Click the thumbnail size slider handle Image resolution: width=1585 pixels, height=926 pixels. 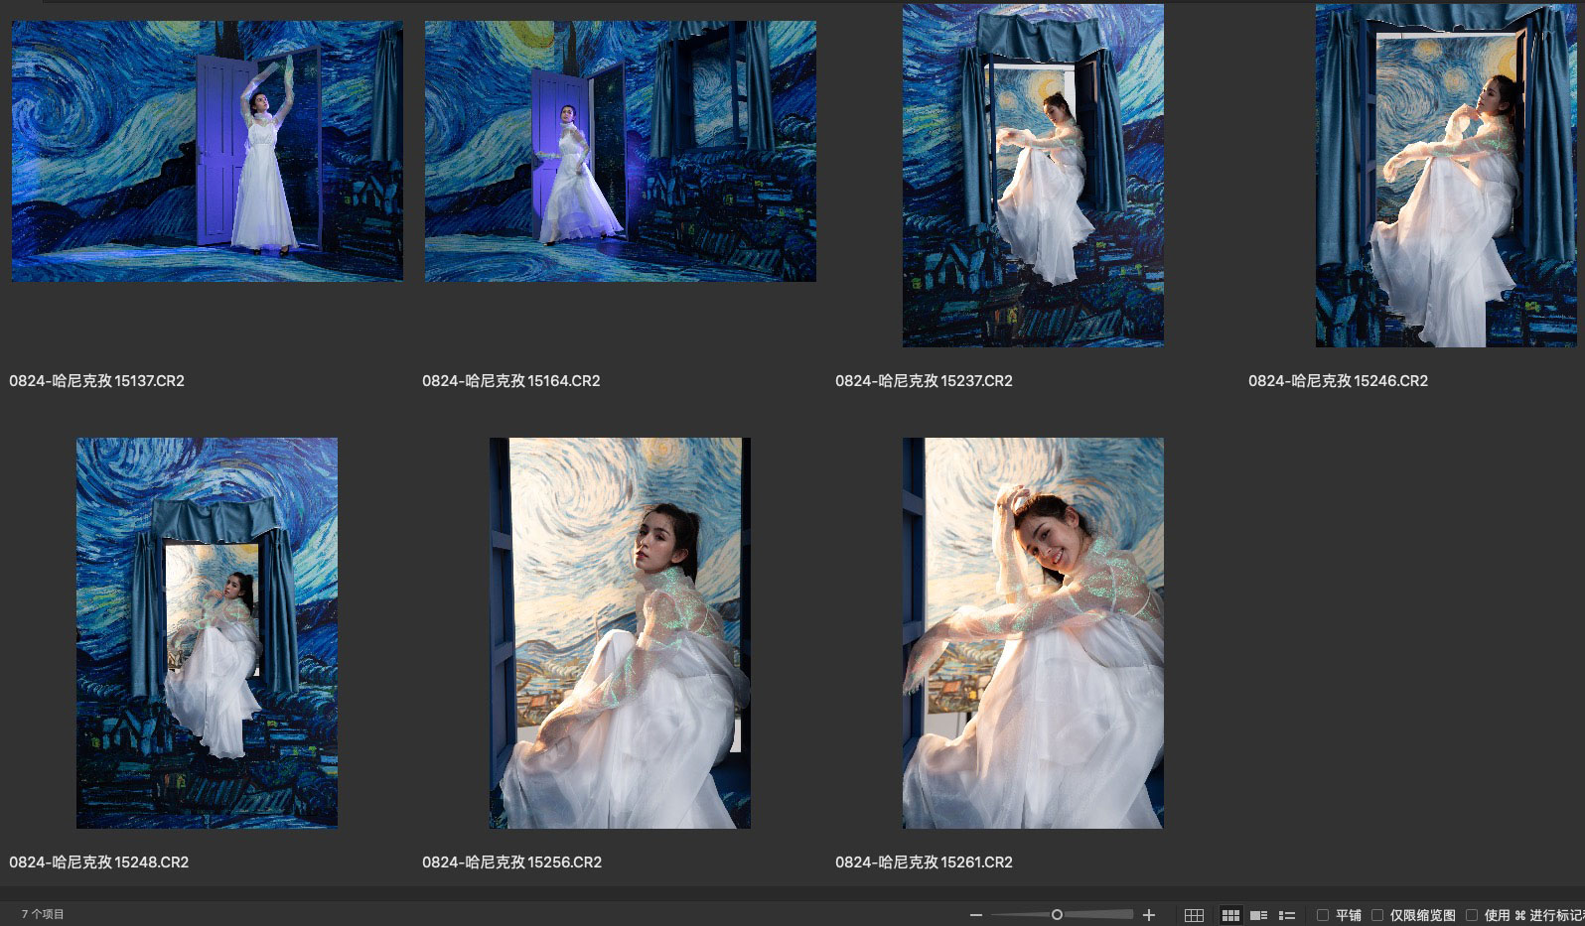point(1057,915)
